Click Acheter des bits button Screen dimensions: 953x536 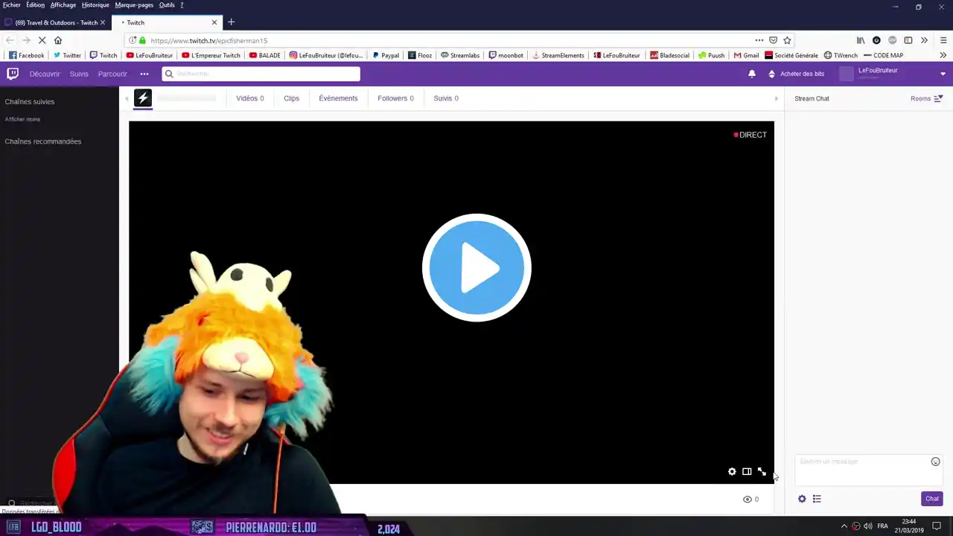(x=796, y=74)
